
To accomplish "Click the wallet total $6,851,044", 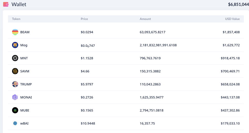I will pos(238,4).
